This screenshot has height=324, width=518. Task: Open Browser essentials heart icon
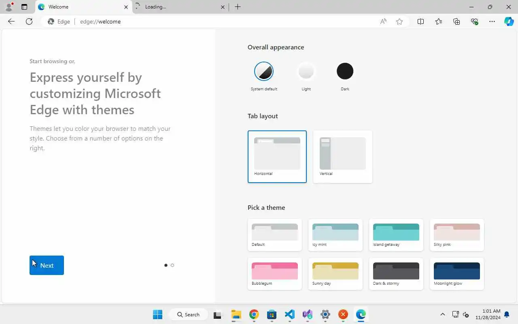coord(474,21)
